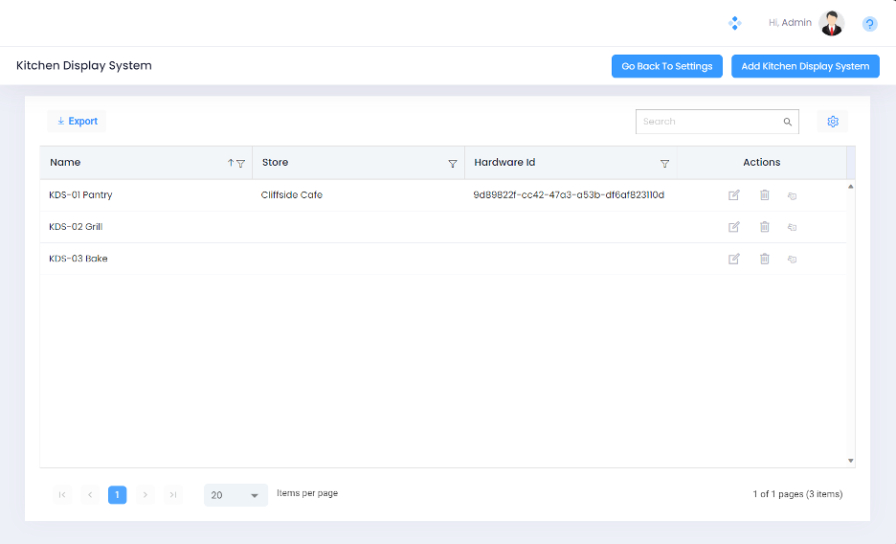896x544 pixels.
Task: Edit the KDS-03 Bake entry
Action: click(734, 260)
